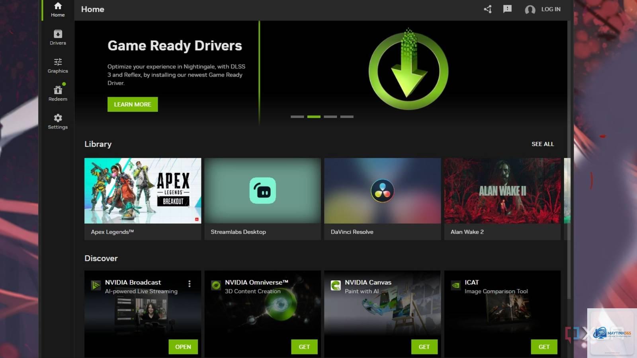This screenshot has width=637, height=358.
Task: Open the Drivers section in sidebar
Action: coord(58,38)
